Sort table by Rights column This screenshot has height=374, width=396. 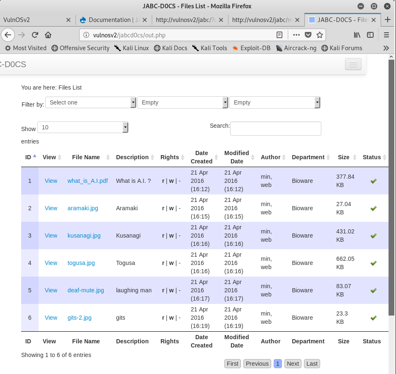coord(172,157)
